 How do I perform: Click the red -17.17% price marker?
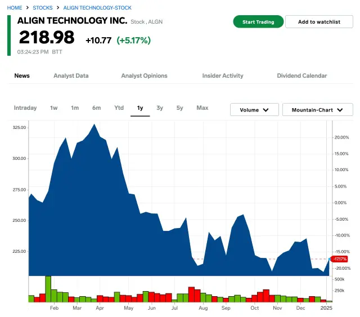click(x=339, y=259)
